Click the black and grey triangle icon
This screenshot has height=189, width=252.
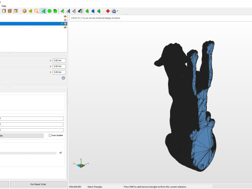pyautogui.click(x=80, y=11)
